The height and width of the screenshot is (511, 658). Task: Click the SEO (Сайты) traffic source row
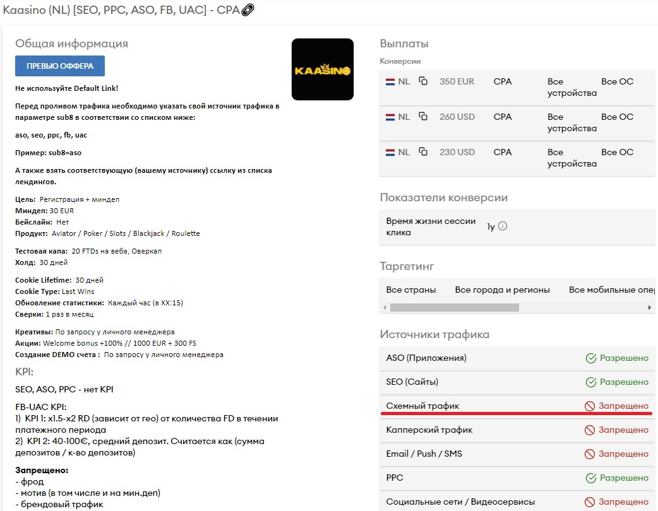[x=517, y=382]
